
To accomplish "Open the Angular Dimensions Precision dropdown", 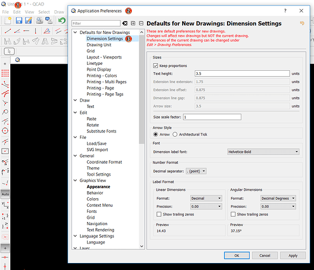I will [x=278, y=206].
